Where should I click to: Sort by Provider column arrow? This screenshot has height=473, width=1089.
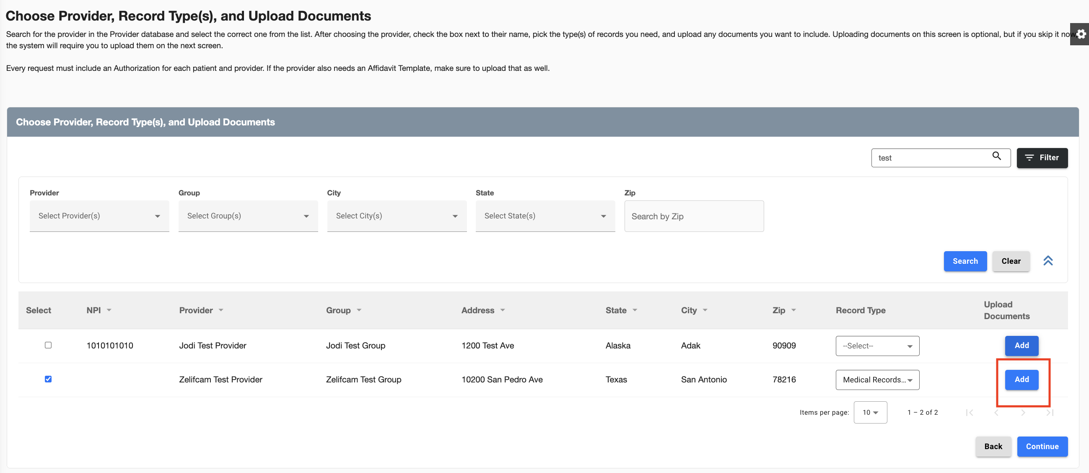(x=220, y=310)
